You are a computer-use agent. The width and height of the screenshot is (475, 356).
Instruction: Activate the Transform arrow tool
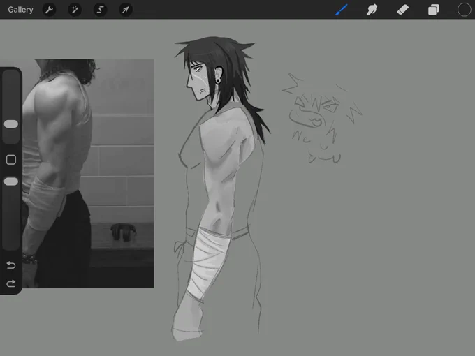[x=126, y=10]
